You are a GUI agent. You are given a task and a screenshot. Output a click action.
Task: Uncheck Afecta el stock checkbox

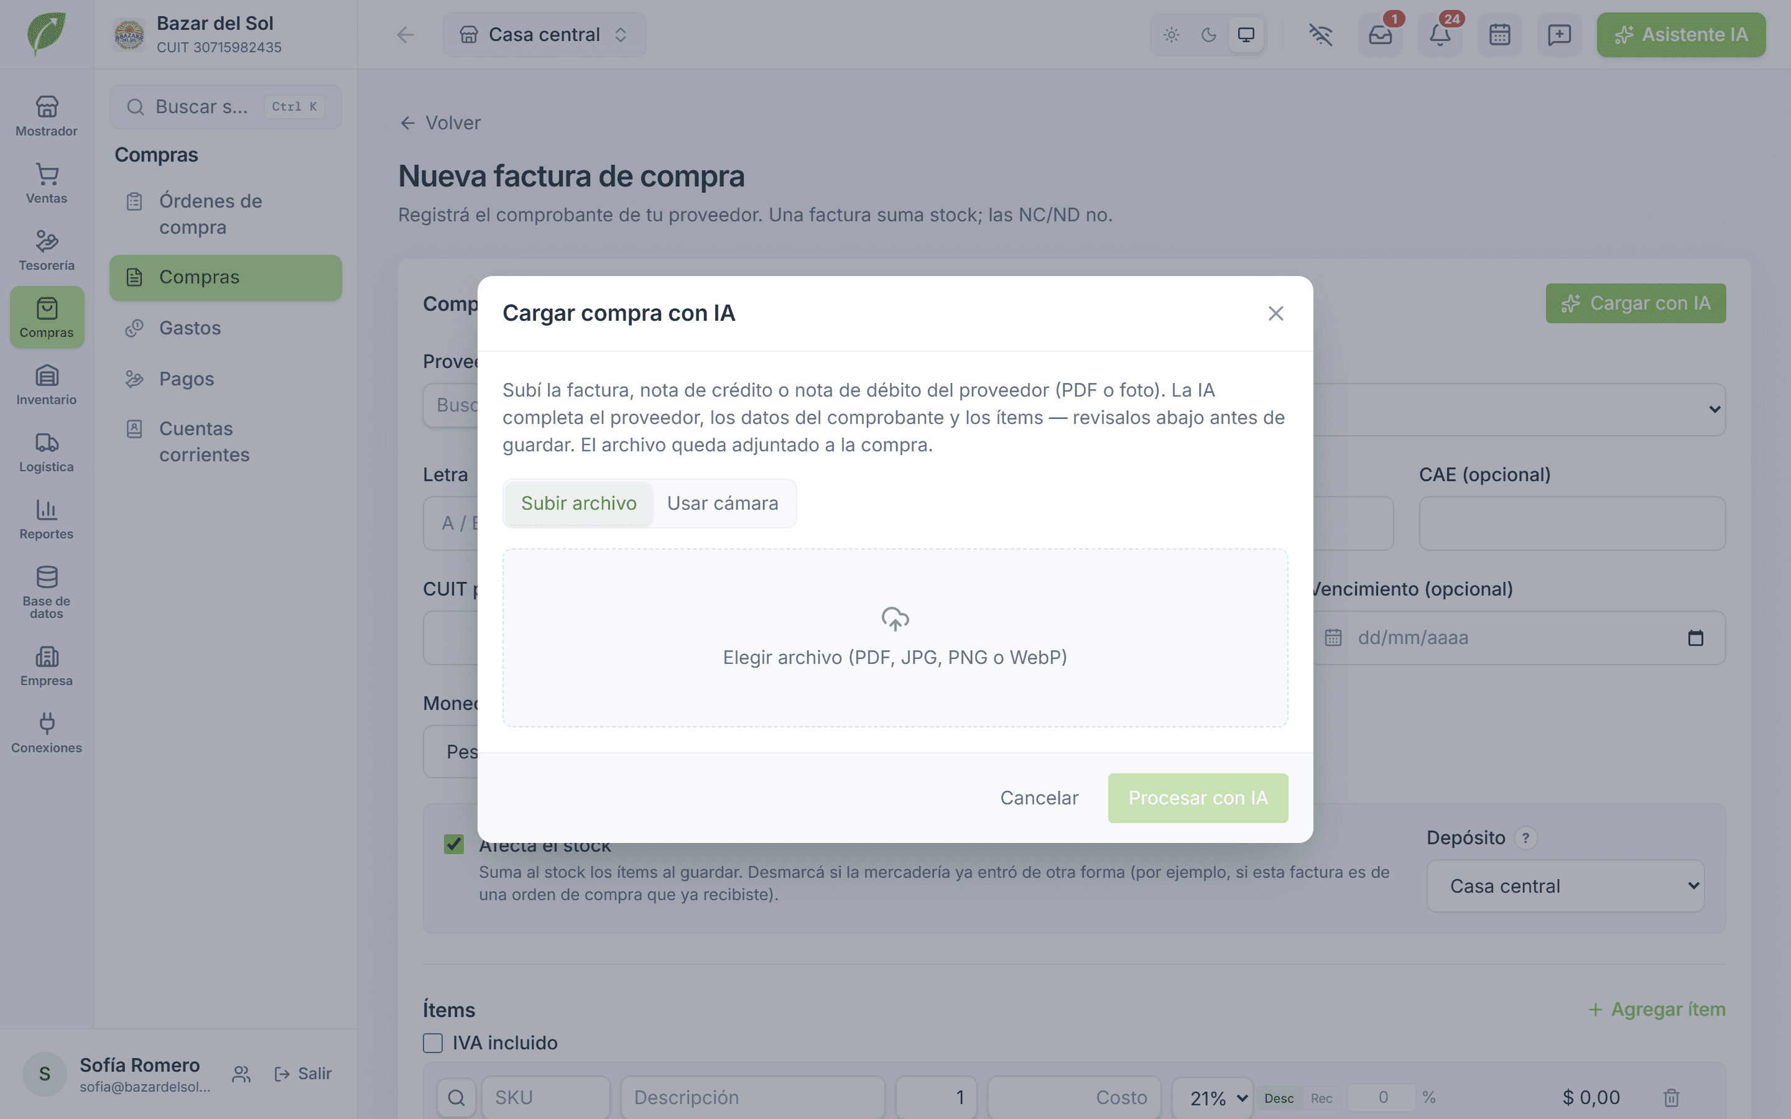(454, 844)
